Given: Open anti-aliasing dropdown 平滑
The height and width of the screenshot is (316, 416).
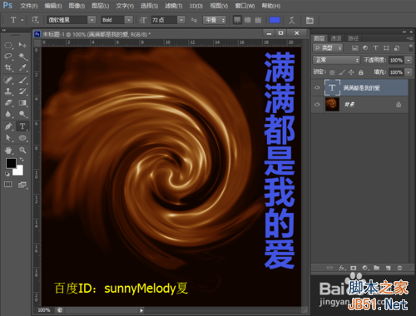Looking at the screenshot, I should click(215, 20).
